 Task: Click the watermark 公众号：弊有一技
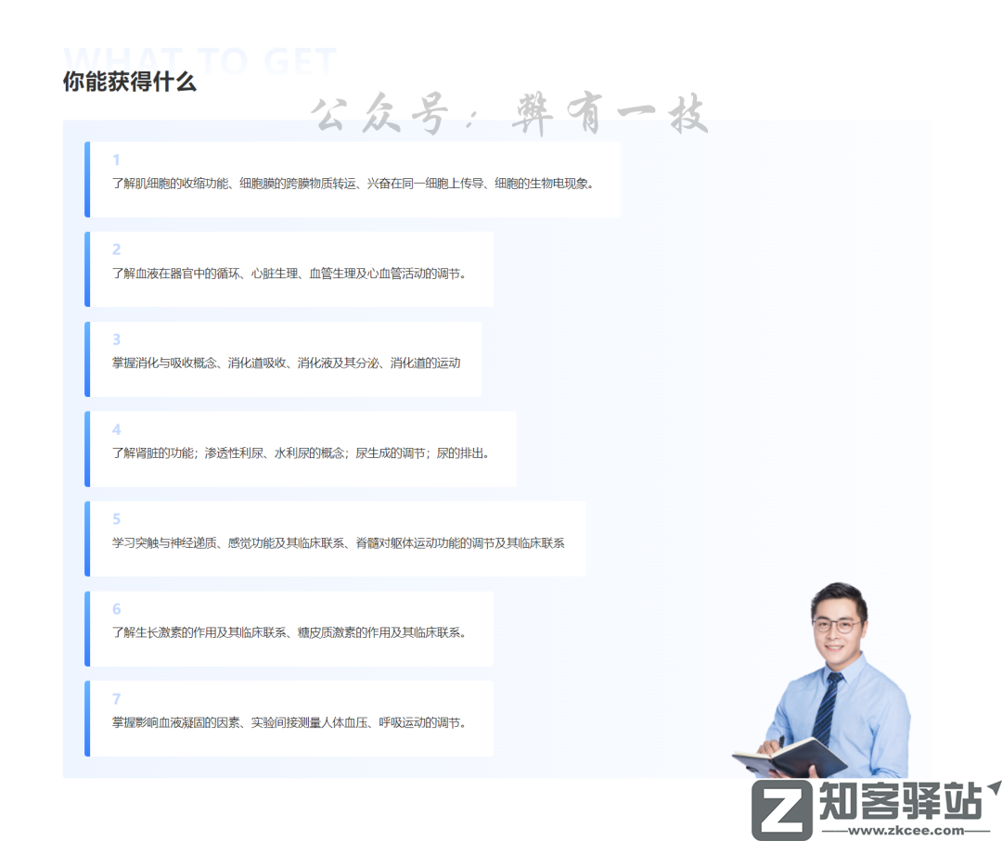(x=510, y=111)
